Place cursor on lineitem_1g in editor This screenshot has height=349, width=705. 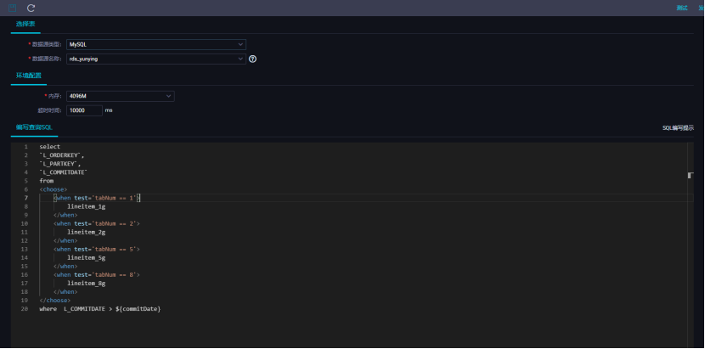[87, 206]
